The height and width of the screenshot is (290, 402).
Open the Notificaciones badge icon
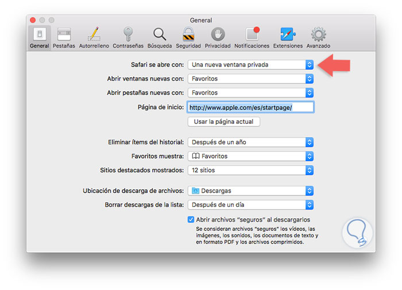[x=253, y=34]
